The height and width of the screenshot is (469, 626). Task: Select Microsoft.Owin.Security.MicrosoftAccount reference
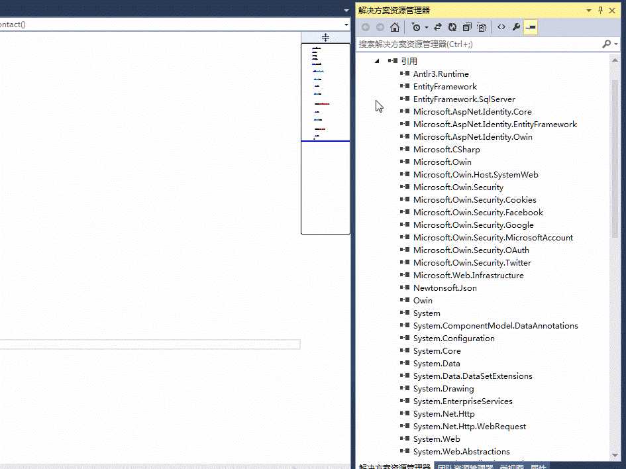pyautogui.click(x=493, y=238)
